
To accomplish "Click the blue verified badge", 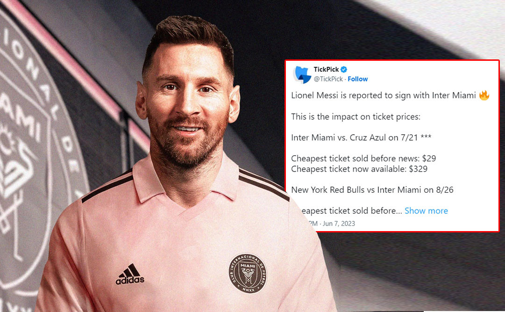I will click(344, 69).
